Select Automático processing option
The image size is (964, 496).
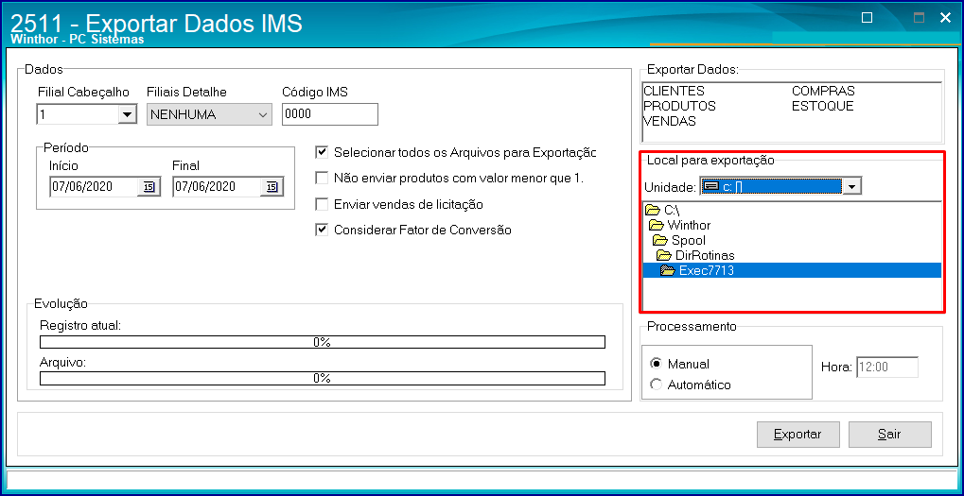(656, 385)
